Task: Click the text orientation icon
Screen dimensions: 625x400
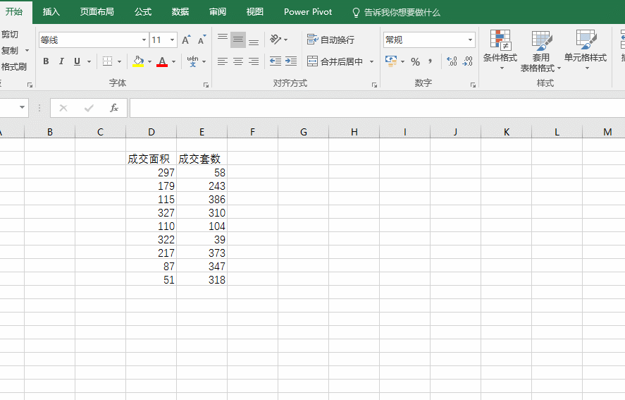Action: (276, 40)
